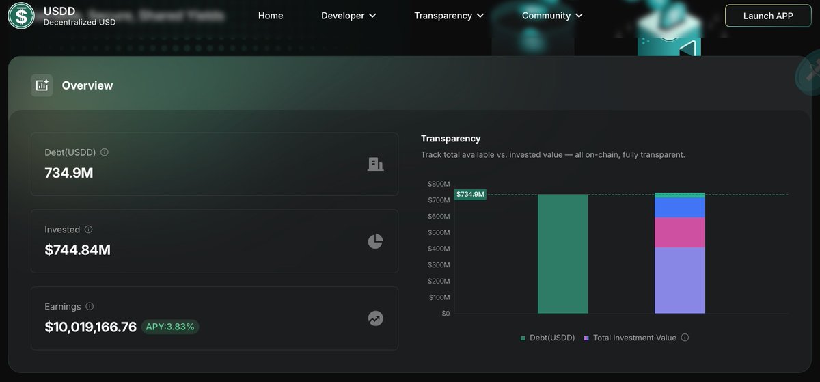
Task: Click the pink segment of investment bar
Action: point(680,233)
